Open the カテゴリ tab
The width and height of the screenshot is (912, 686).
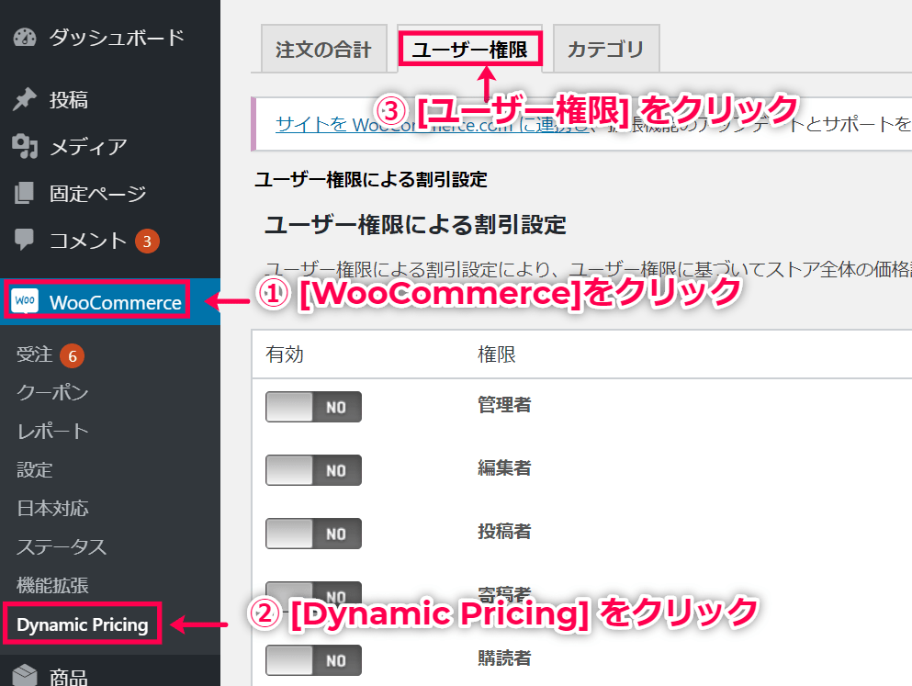[x=606, y=49]
